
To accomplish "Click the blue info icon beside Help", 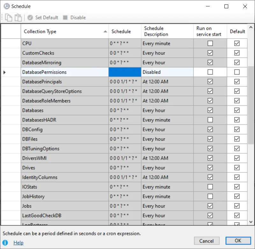I will pos(5,243).
